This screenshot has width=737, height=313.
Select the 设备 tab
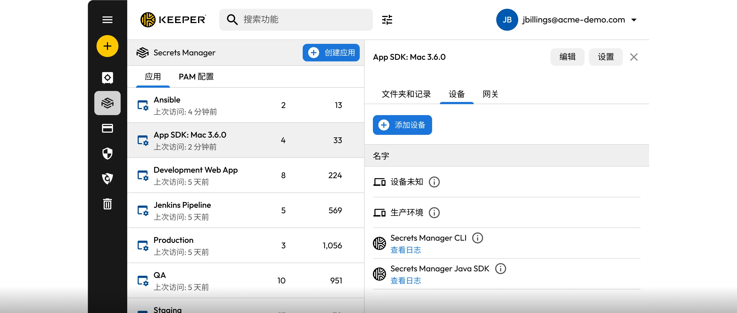pos(457,94)
